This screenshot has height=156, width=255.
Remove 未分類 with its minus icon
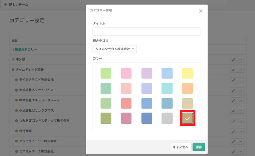point(241,60)
